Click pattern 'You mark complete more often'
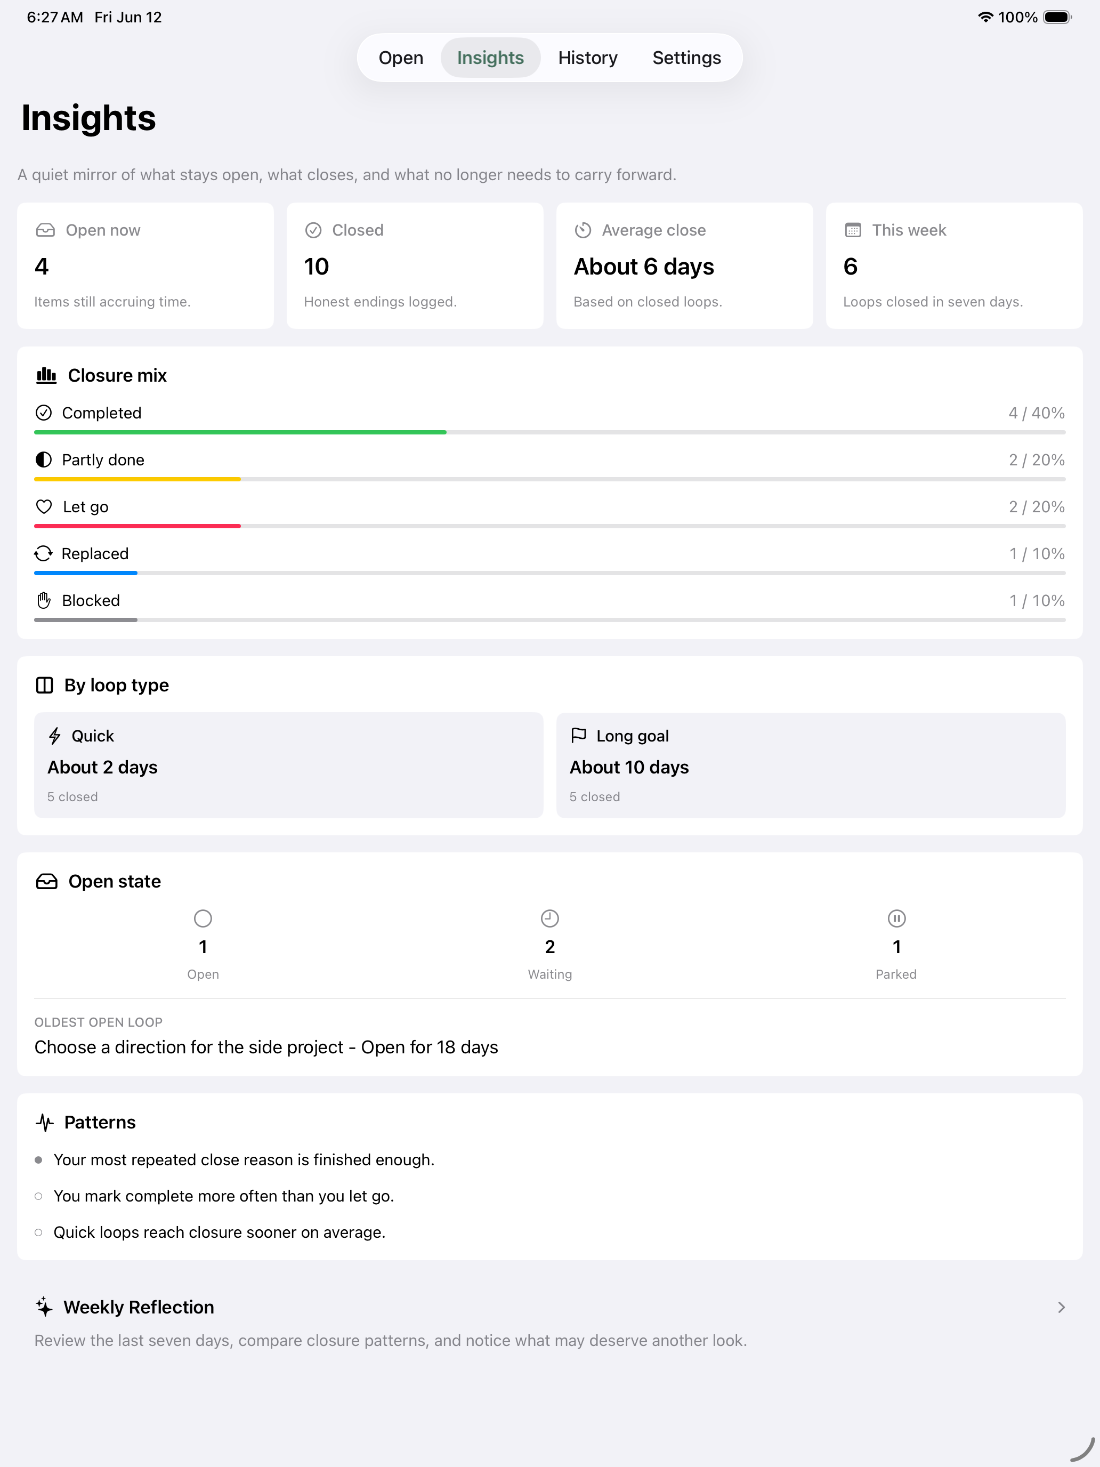Screen dimensions: 1100x1467 tap(223, 1196)
